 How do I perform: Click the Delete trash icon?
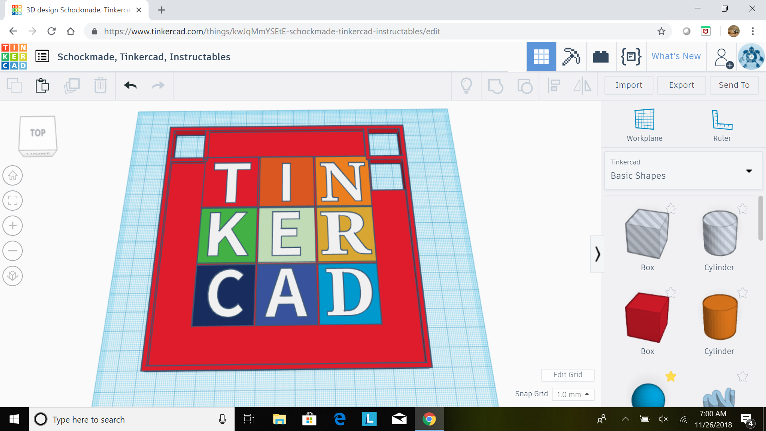101,85
